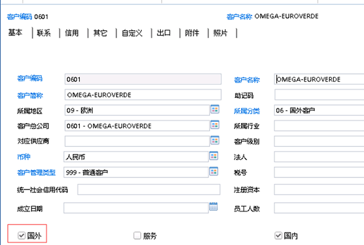Switch to the 信用 tab

point(72,33)
